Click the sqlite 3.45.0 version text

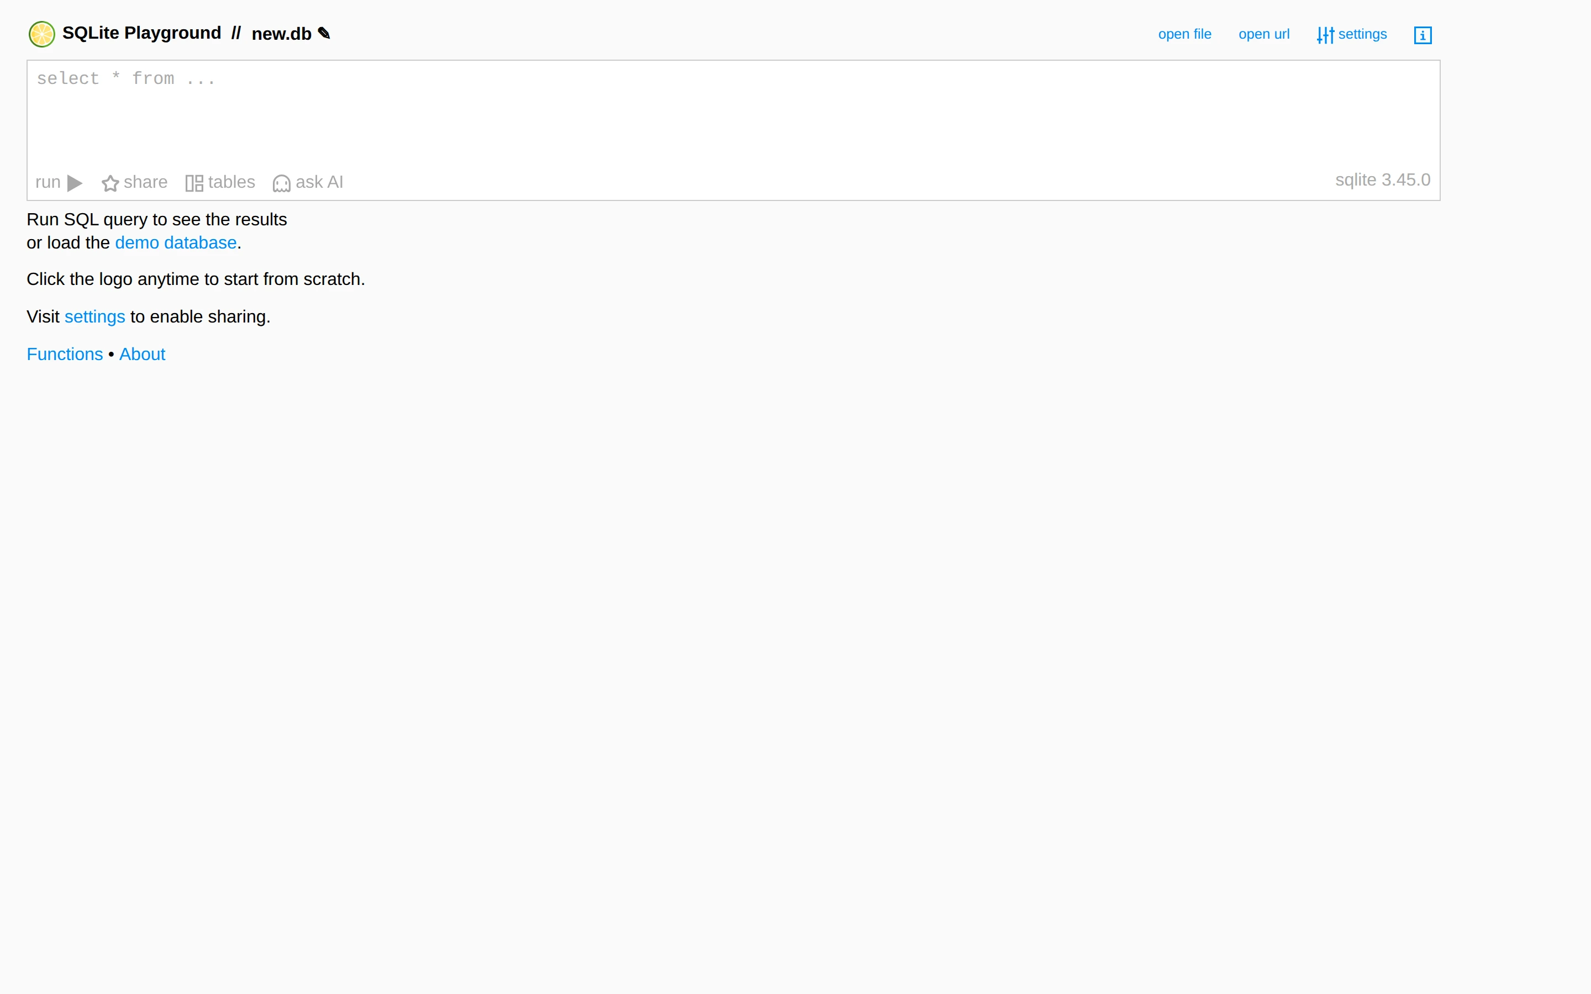[x=1383, y=180]
